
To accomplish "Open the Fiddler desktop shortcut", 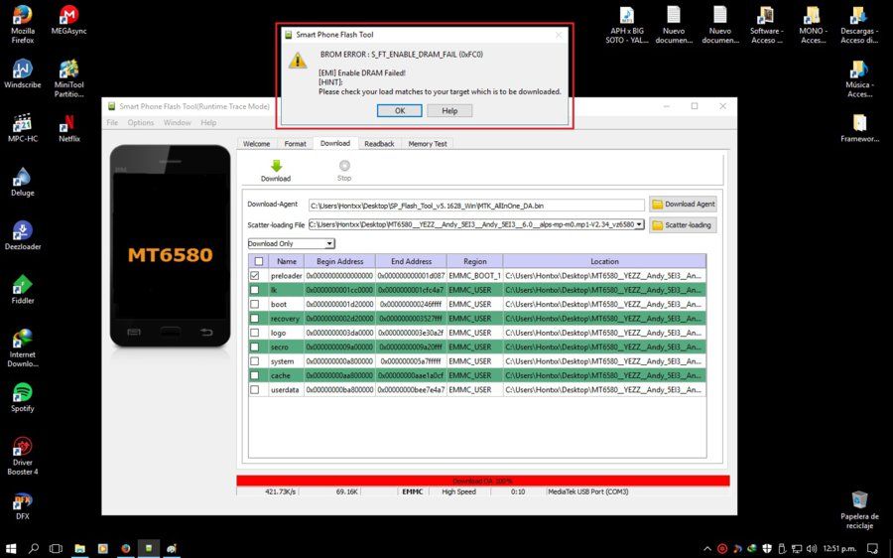I will (23, 290).
